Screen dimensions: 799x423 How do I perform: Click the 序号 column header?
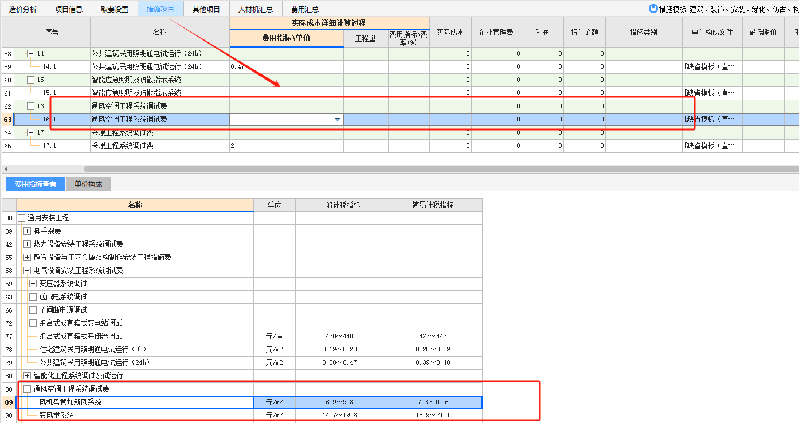pos(52,32)
